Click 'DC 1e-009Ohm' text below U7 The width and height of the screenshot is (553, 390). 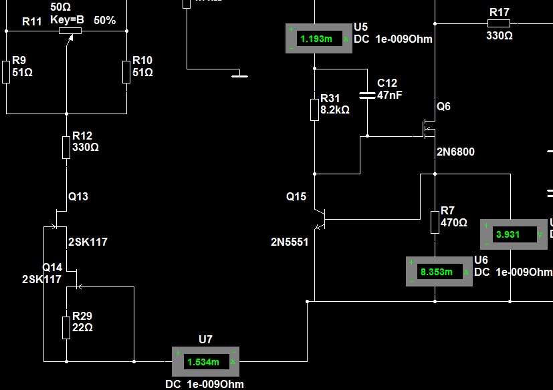pyautogui.click(x=205, y=384)
